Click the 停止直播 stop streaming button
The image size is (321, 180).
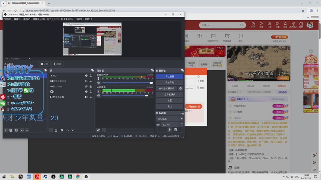coord(169,76)
